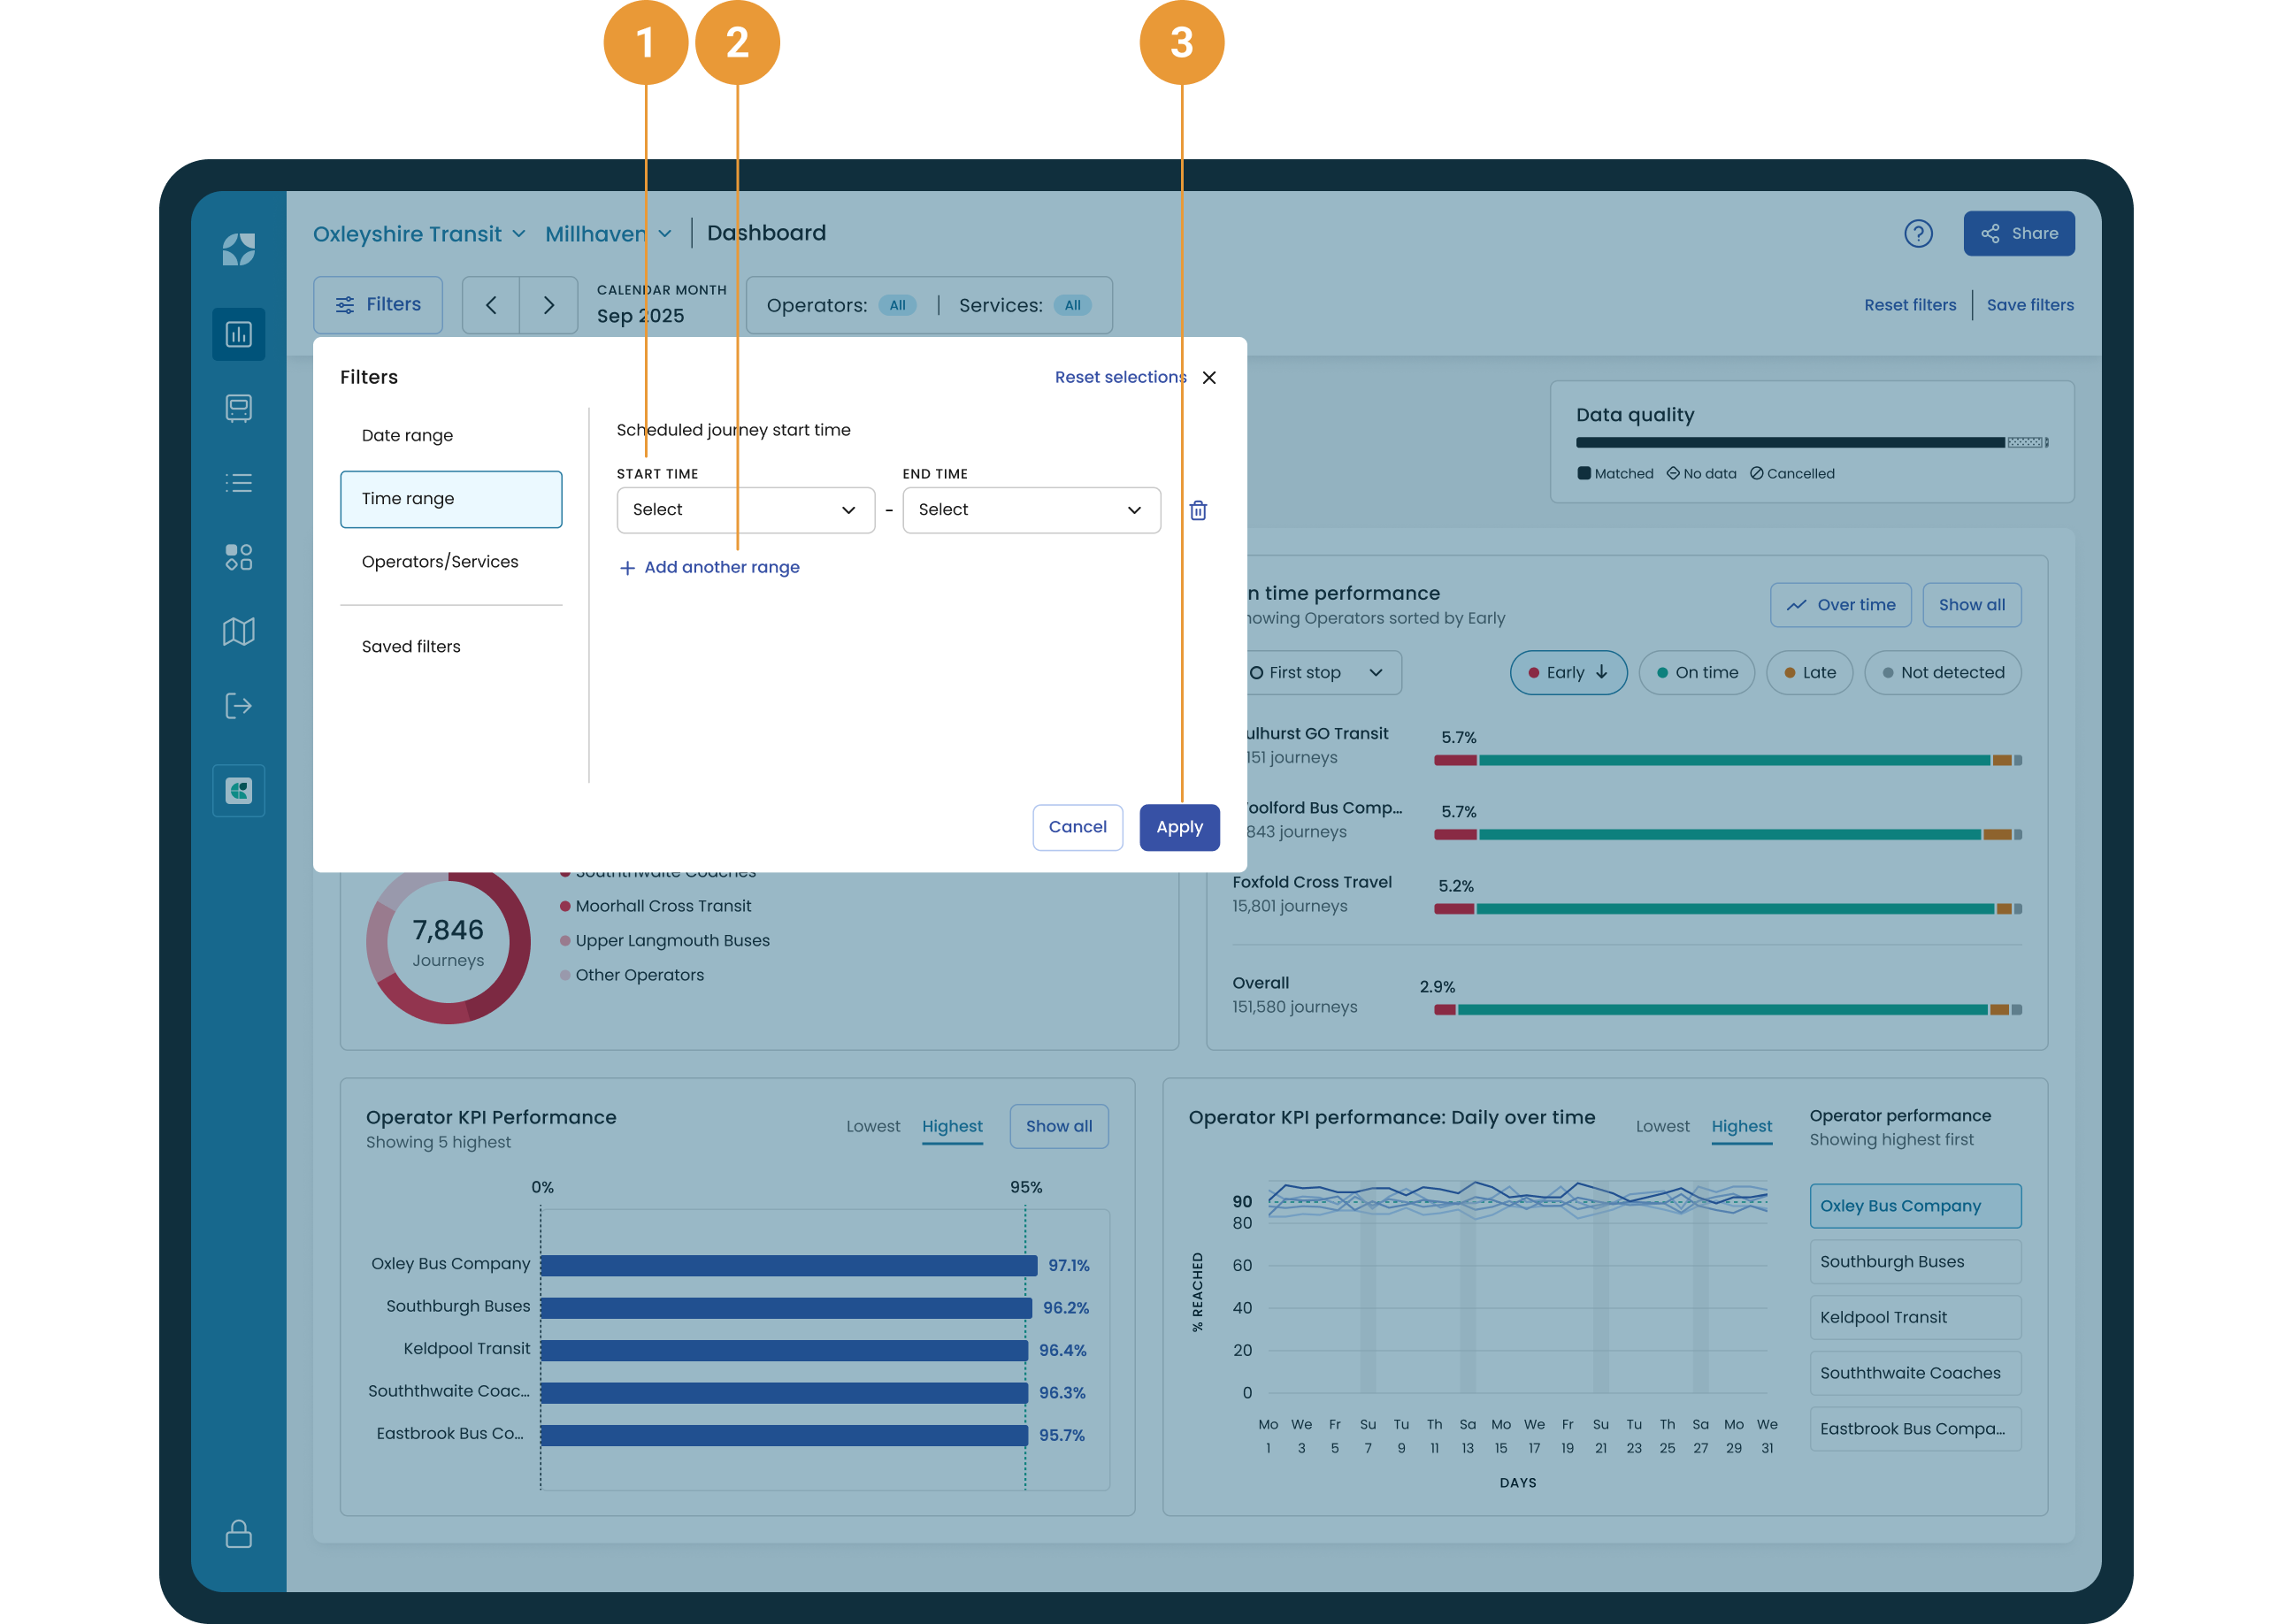Click the lock icon at sidebar bottom
This screenshot has width=2293, height=1624.
tap(238, 1533)
